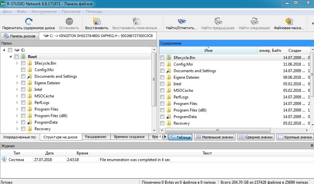The width and height of the screenshot is (314, 184).
Task: Expand $Recycle.Bin in folder tree
Action: click(17, 63)
